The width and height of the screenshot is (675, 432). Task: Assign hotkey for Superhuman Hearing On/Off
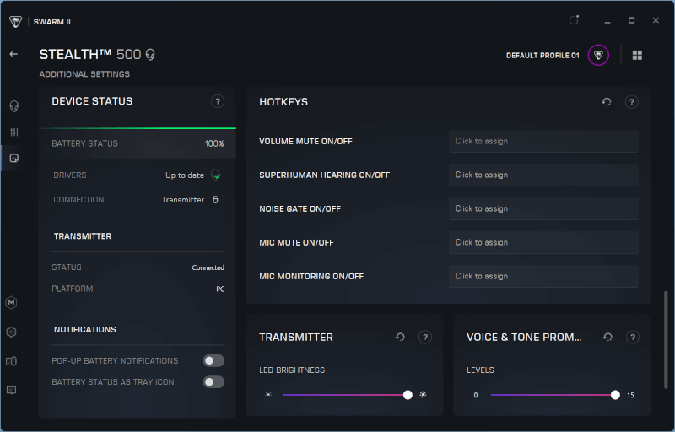543,175
